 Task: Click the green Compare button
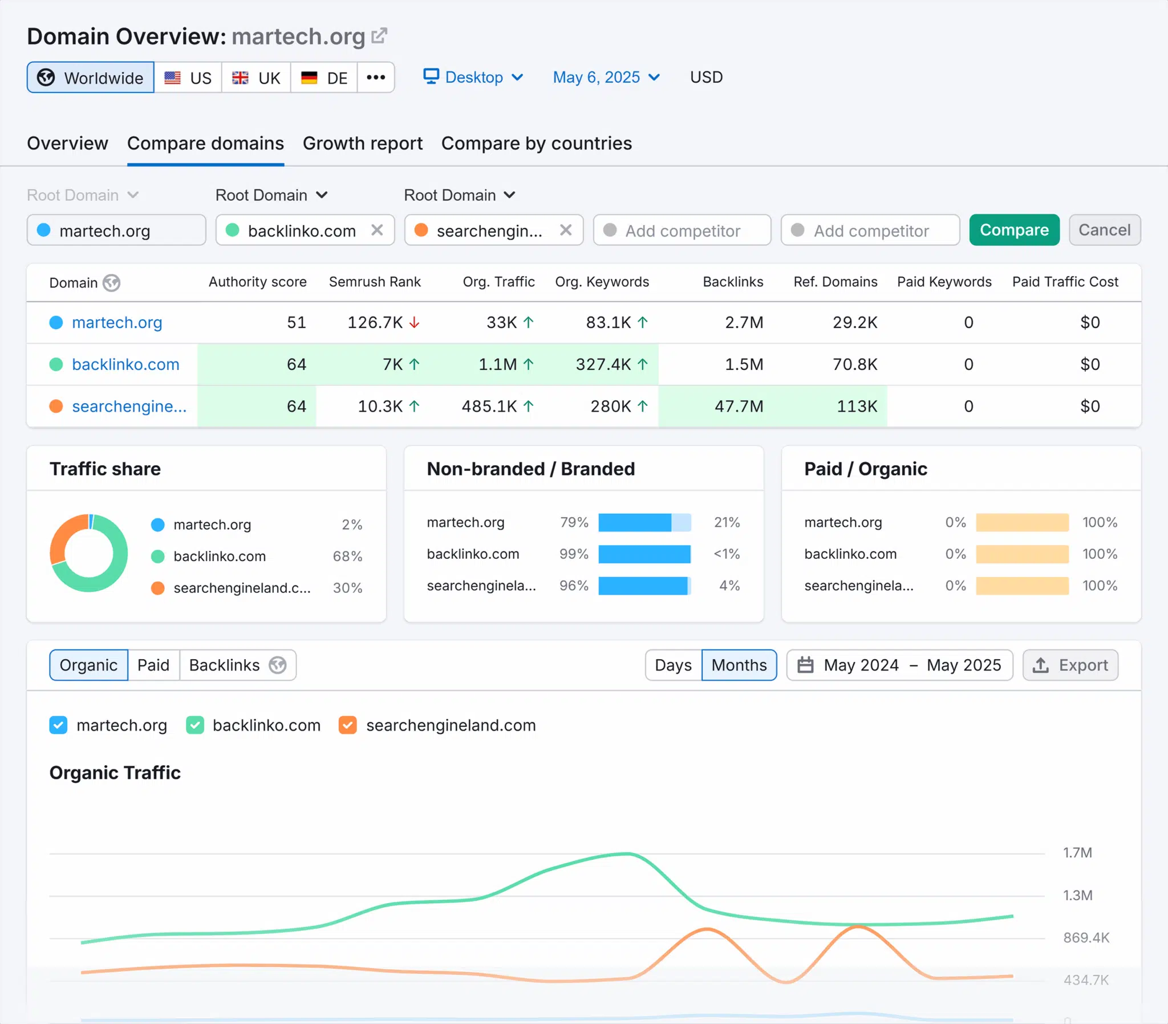click(x=1014, y=230)
